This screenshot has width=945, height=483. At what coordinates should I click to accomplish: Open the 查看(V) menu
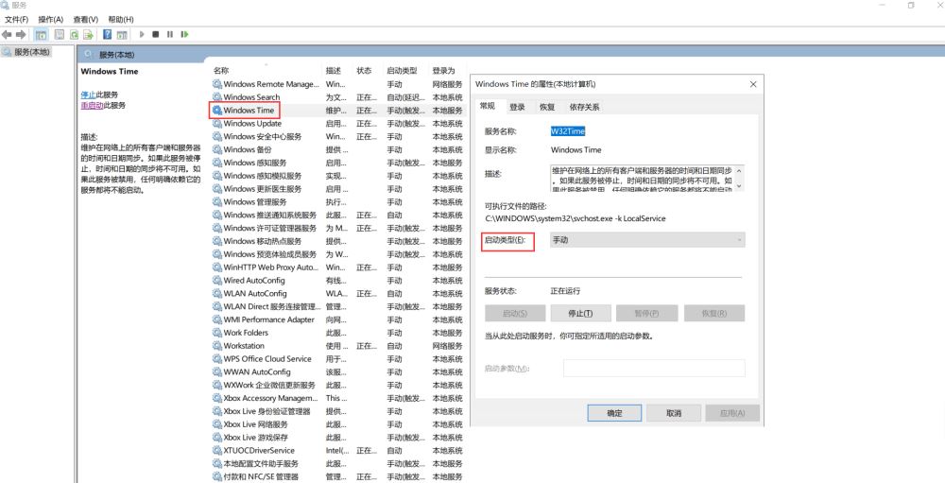[x=85, y=19]
